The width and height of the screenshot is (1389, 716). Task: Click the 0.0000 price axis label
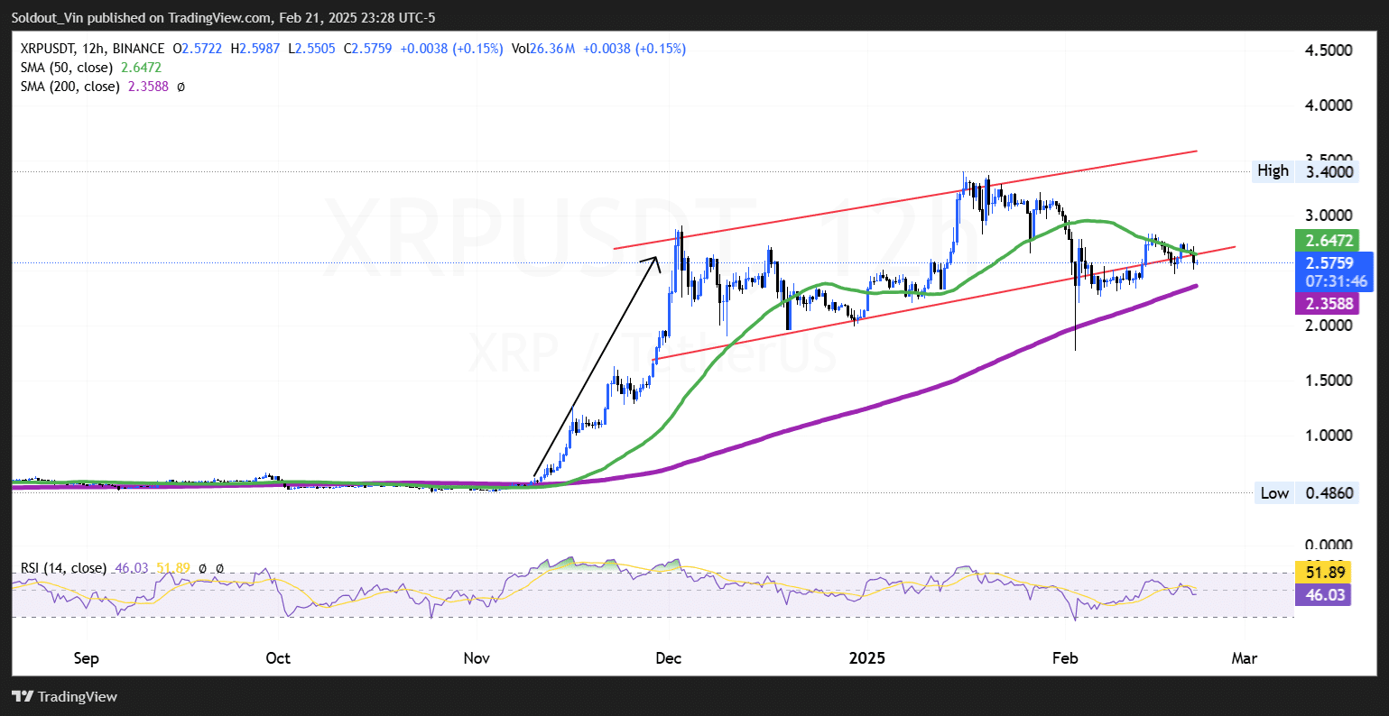(1330, 545)
